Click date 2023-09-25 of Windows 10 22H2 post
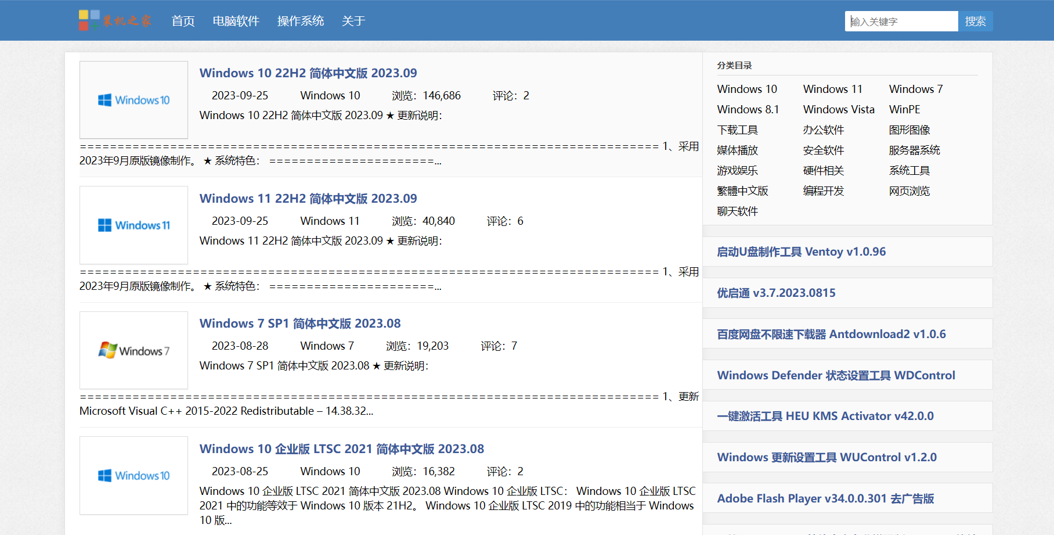 240,95
